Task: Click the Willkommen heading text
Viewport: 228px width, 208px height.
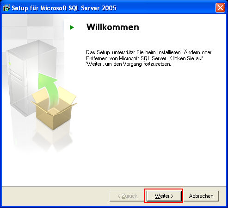Action: click(113, 27)
